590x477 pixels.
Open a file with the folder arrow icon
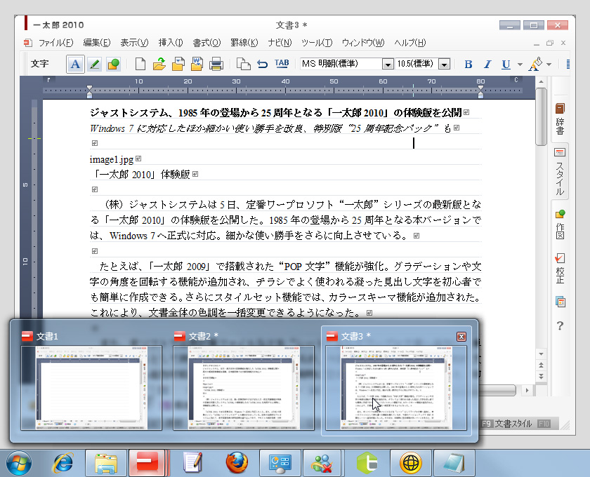click(x=159, y=64)
